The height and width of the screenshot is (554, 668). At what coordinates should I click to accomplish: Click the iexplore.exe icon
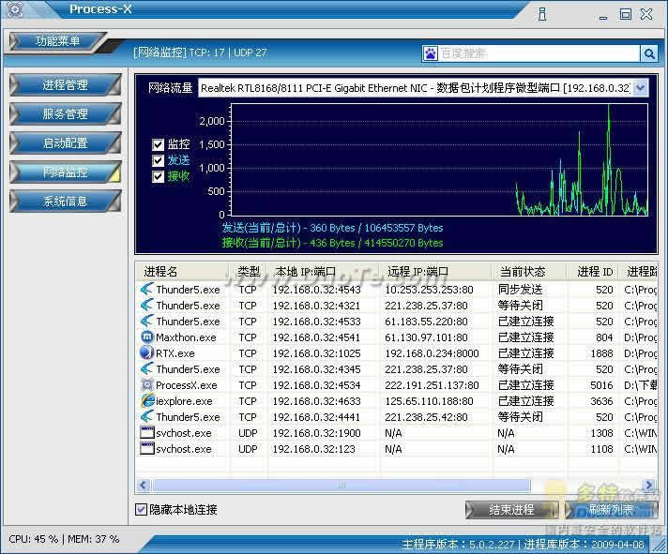pyautogui.click(x=147, y=401)
